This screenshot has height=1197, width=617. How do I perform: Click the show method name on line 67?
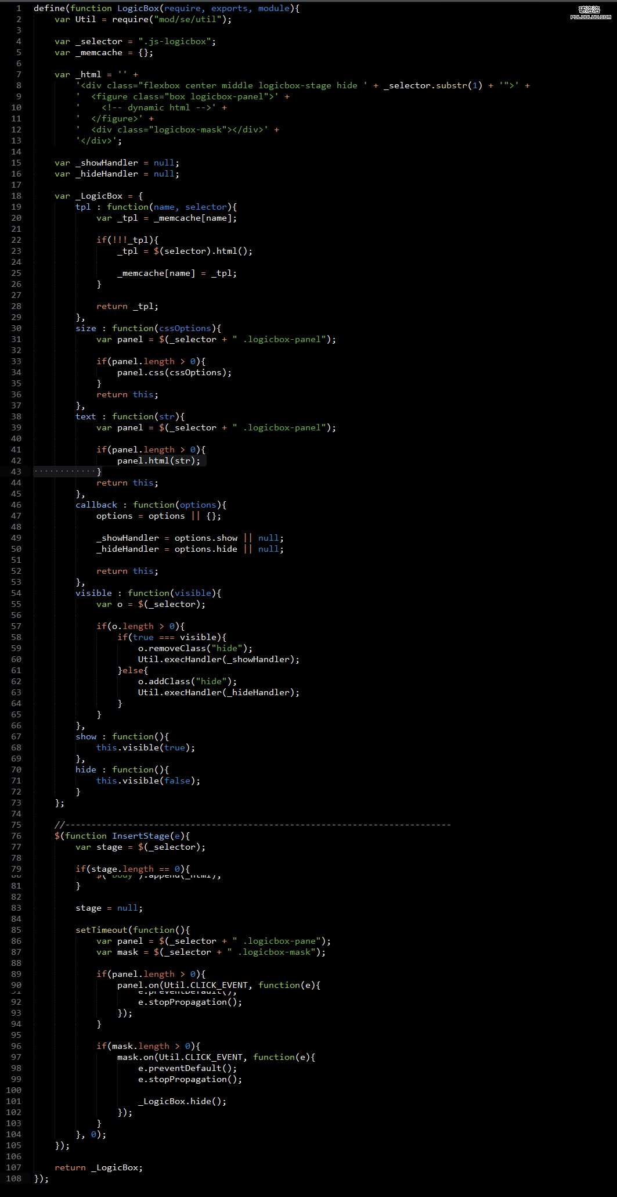(86, 736)
